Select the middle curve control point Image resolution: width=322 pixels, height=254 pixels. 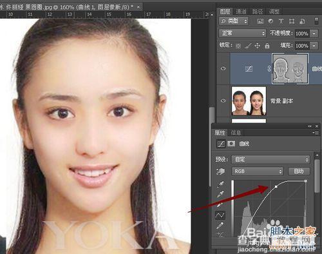click(276, 187)
